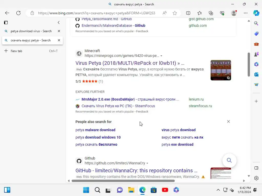Open Collections panel
The image size is (262, 196).
click(x=211, y=13)
